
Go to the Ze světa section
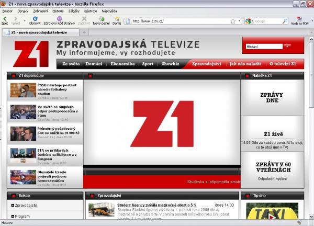[x=71, y=64]
